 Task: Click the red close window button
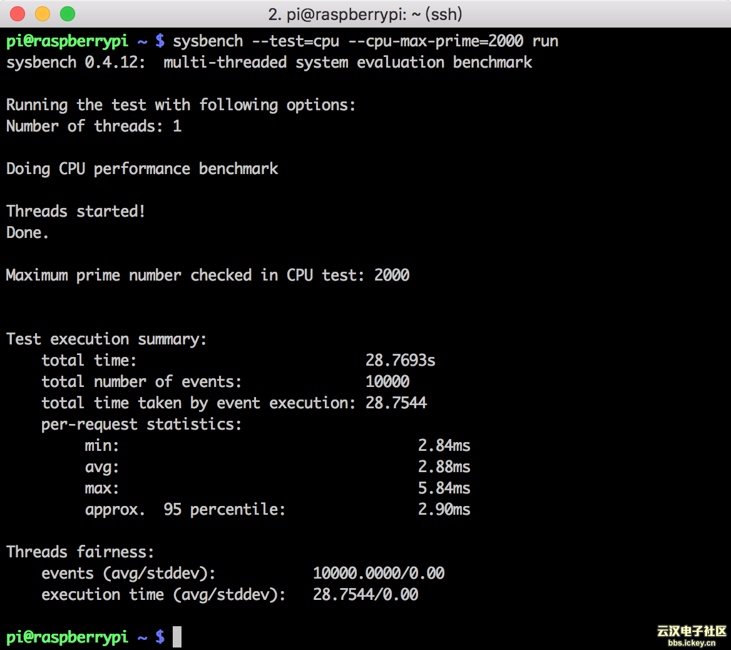[18, 14]
